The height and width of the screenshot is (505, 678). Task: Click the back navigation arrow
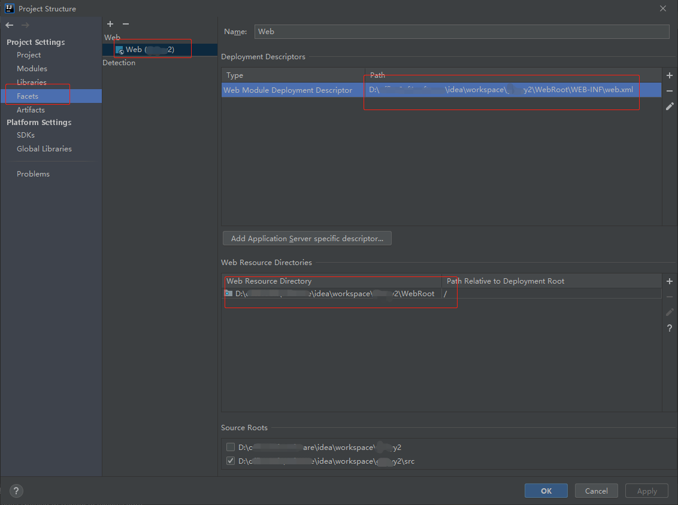[8, 25]
